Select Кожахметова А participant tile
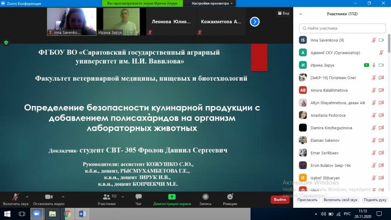 (221, 22)
